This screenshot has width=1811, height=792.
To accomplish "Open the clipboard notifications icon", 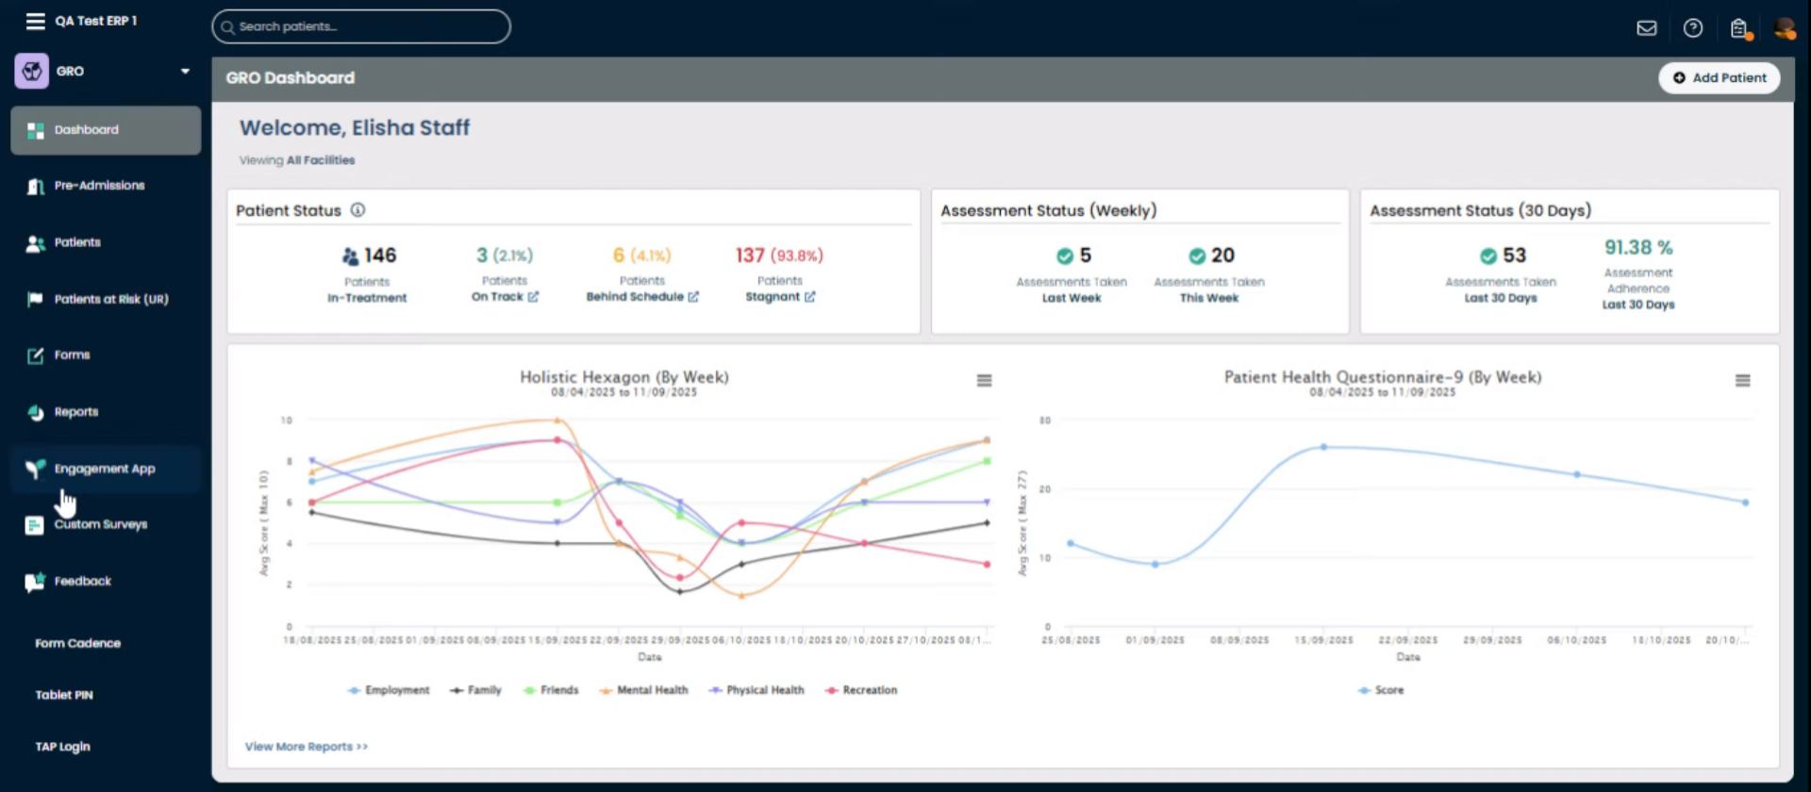I will tap(1739, 28).
